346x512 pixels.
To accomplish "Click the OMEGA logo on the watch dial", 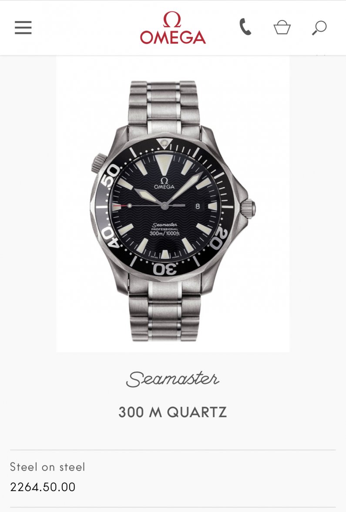I will [x=164, y=183].
